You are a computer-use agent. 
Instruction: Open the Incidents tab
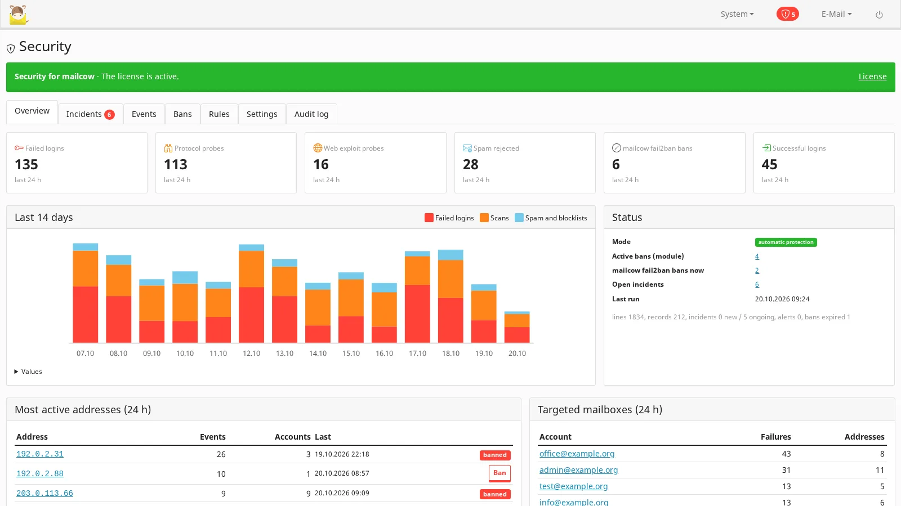click(x=90, y=114)
